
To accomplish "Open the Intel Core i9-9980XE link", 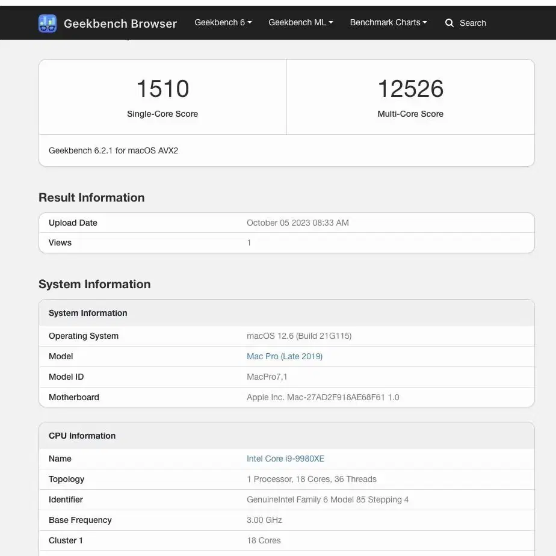I will click(285, 459).
